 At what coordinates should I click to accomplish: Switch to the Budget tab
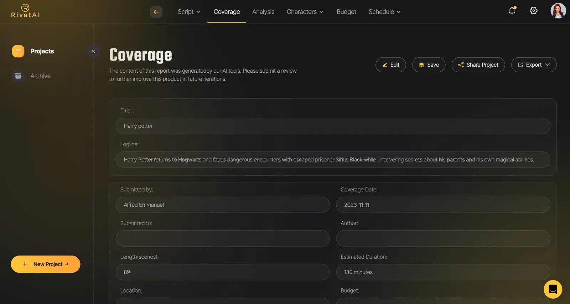tap(346, 12)
